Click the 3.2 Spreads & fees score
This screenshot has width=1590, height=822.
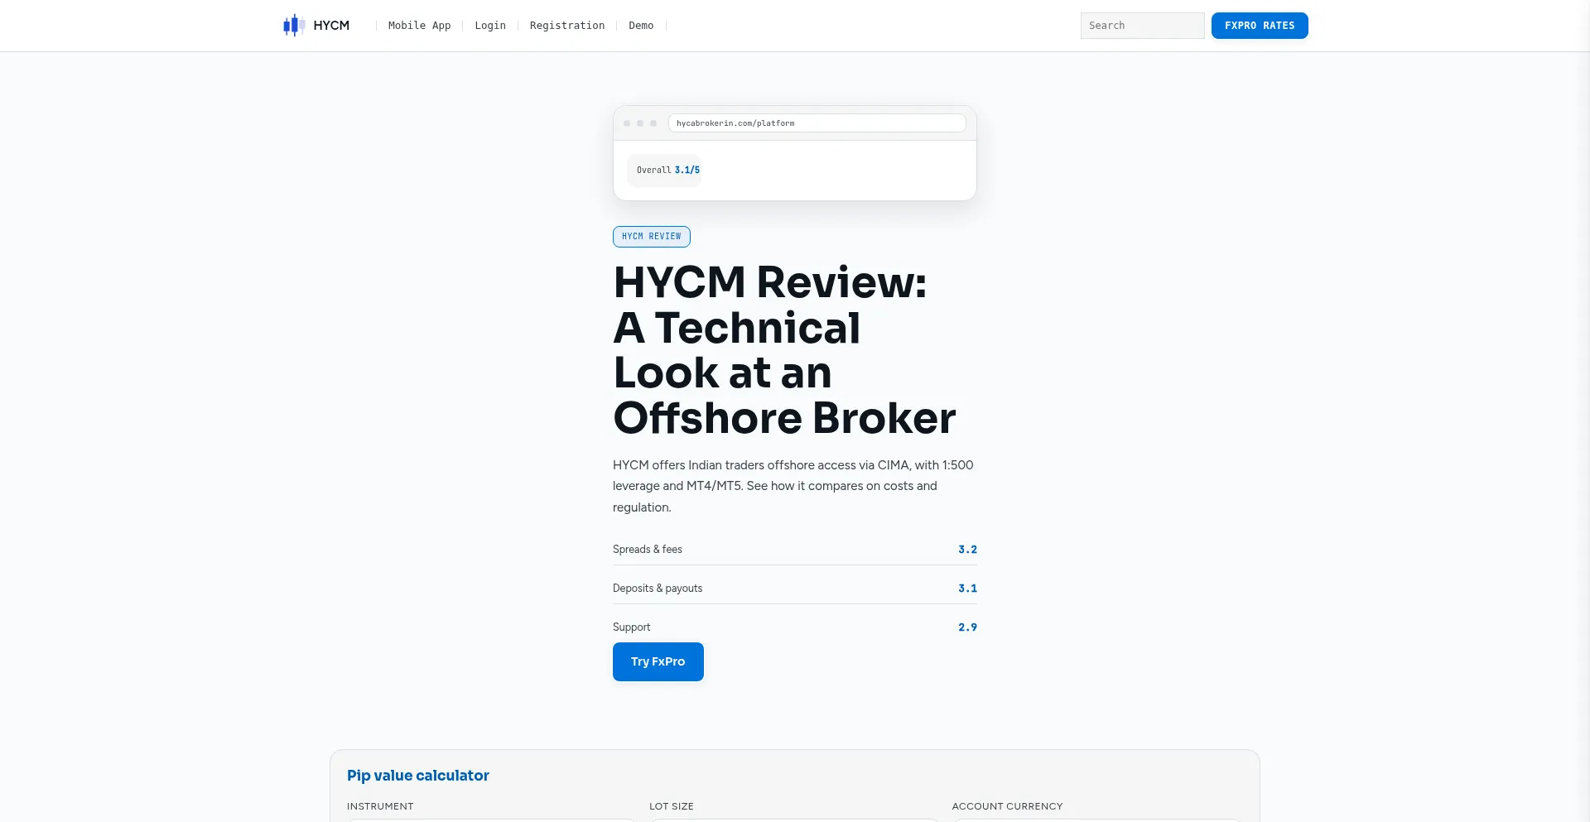pyautogui.click(x=967, y=550)
